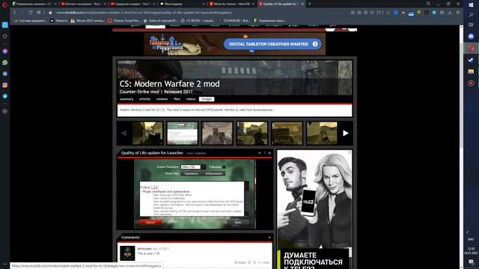Click the plus icon in image panel header
This screenshot has height=269, width=479.
pos(260,152)
